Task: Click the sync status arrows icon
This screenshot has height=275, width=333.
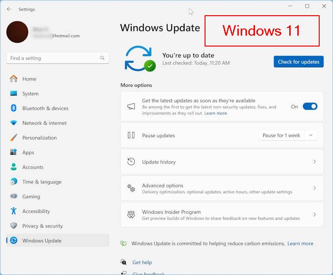Action: (140, 59)
